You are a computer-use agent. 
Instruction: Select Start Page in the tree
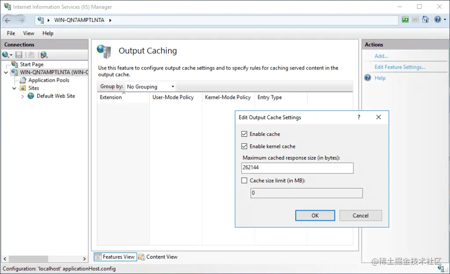[32, 64]
